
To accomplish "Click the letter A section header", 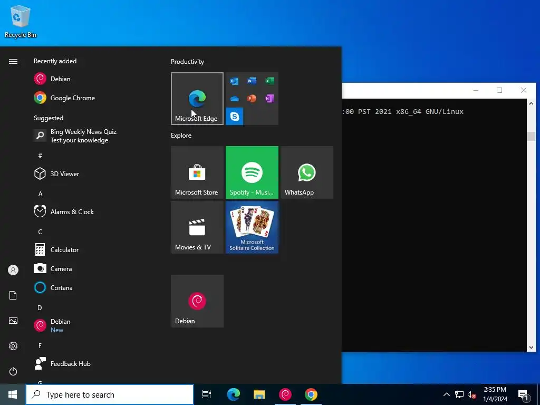I will point(40,194).
